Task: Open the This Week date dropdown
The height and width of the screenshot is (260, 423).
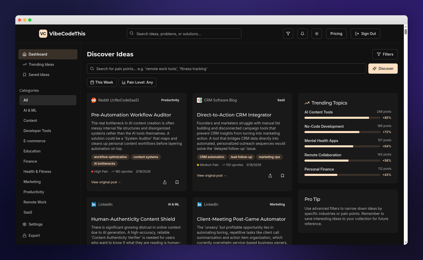Action: (102, 82)
